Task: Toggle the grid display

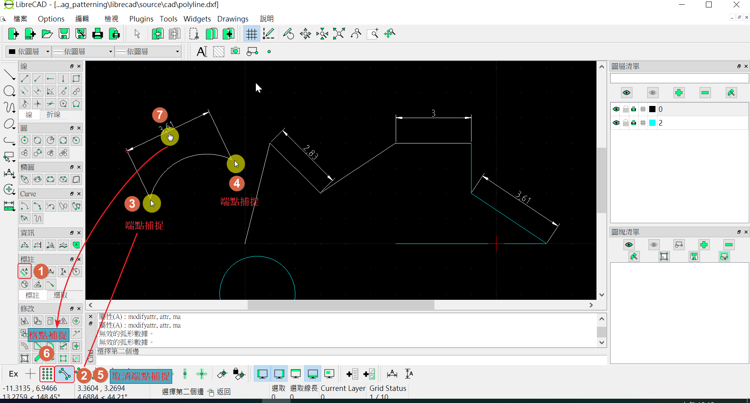Action: click(x=252, y=34)
